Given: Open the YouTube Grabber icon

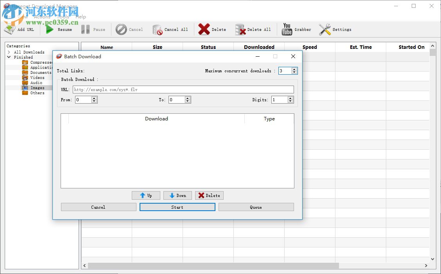Looking at the screenshot, I should pyautogui.click(x=287, y=29).
